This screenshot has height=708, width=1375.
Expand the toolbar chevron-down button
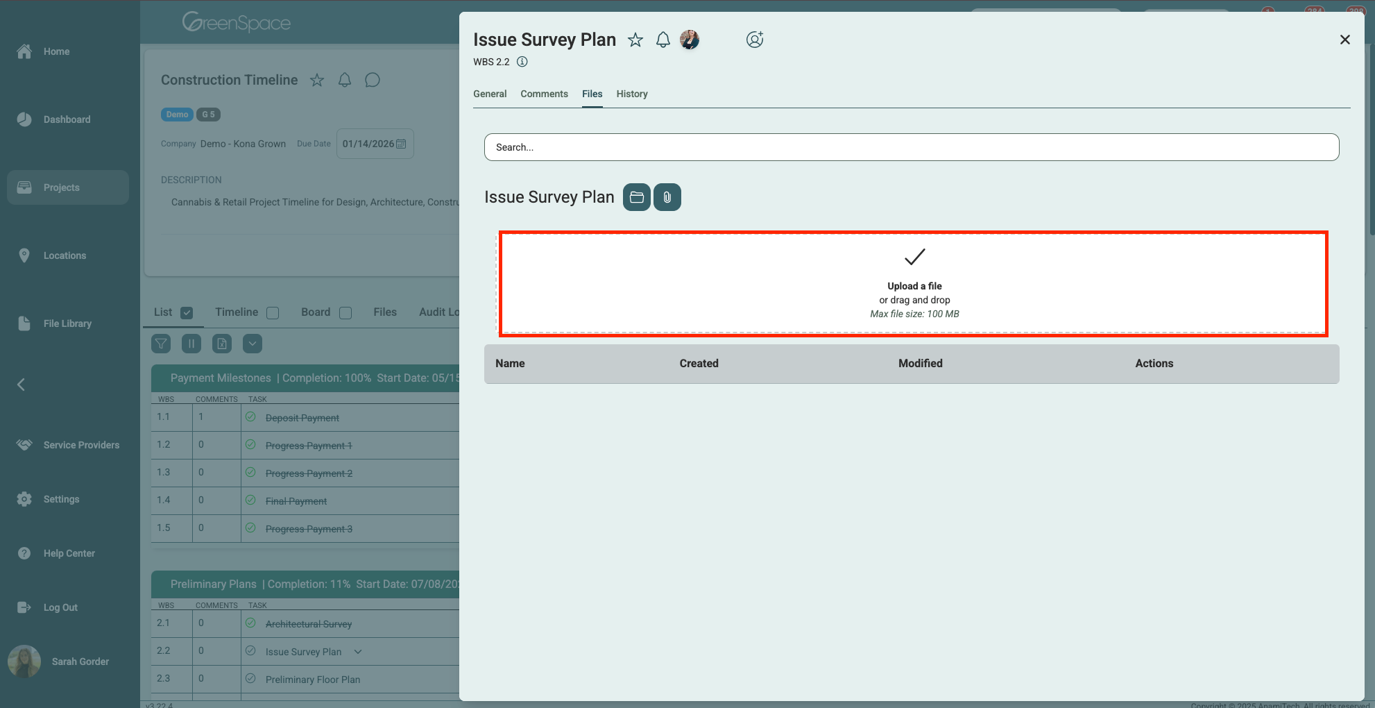(x=253, y=344)
